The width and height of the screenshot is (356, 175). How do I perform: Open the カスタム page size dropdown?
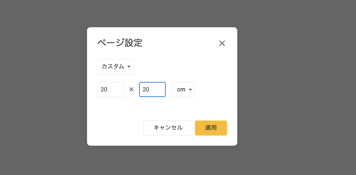coord(115,67)
